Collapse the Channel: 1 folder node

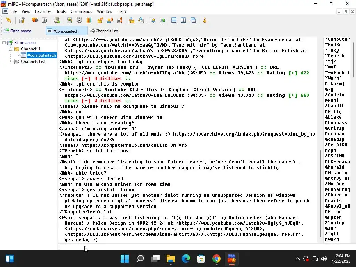[10, 49]
